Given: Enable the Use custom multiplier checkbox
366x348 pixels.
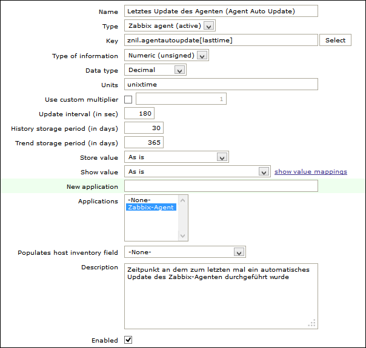Looking at the screenshot, I should coord(128,99).
